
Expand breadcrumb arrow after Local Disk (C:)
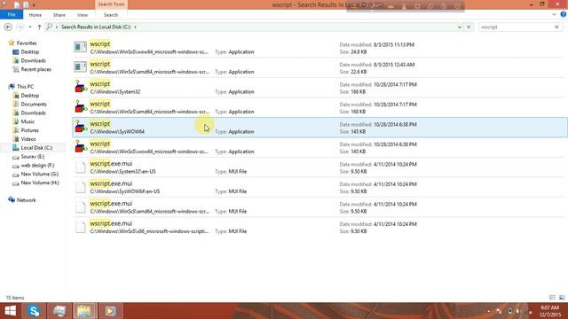136,27
